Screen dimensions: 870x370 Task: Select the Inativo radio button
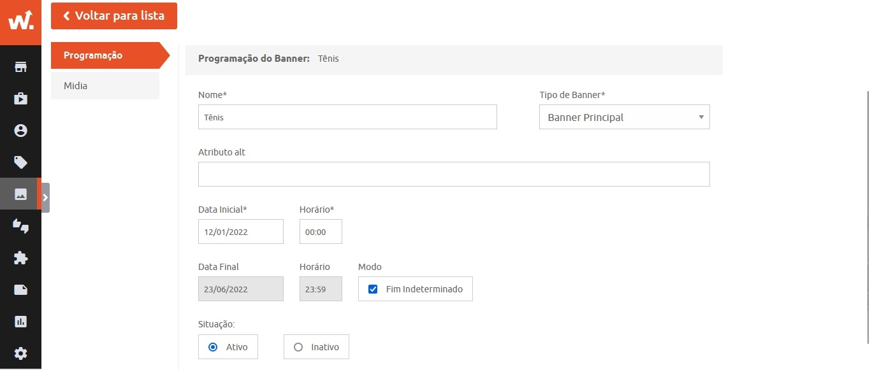click(298, 347)
